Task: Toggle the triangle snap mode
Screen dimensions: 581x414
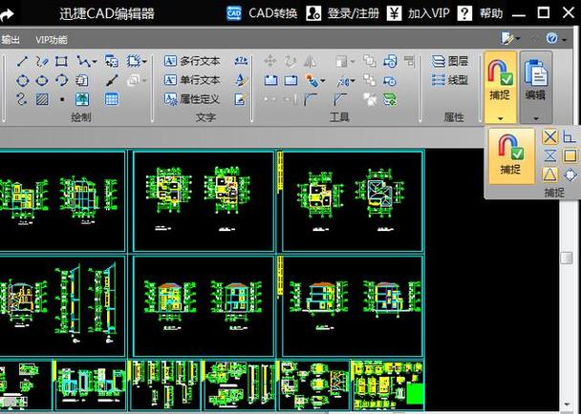Action: coord(550,174)
